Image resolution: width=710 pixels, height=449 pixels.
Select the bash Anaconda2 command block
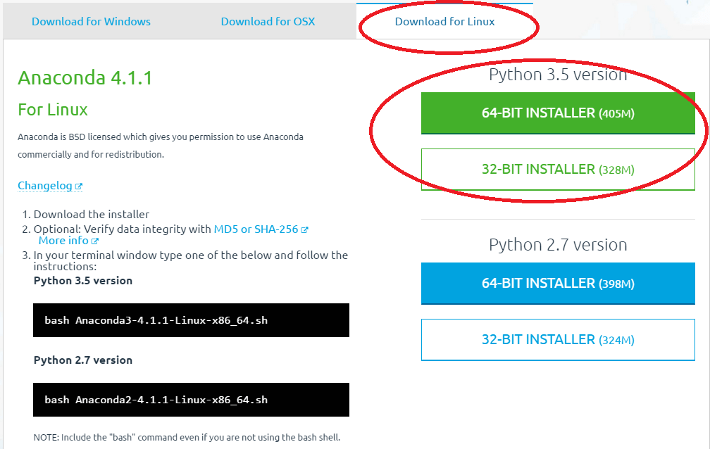[x=191, y=400]
